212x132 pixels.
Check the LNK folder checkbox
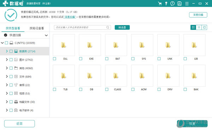[159, 59]
